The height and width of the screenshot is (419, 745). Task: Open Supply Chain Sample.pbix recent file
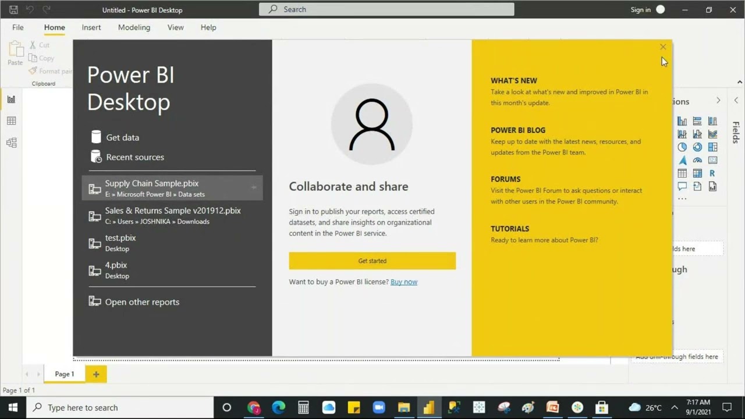172,188
